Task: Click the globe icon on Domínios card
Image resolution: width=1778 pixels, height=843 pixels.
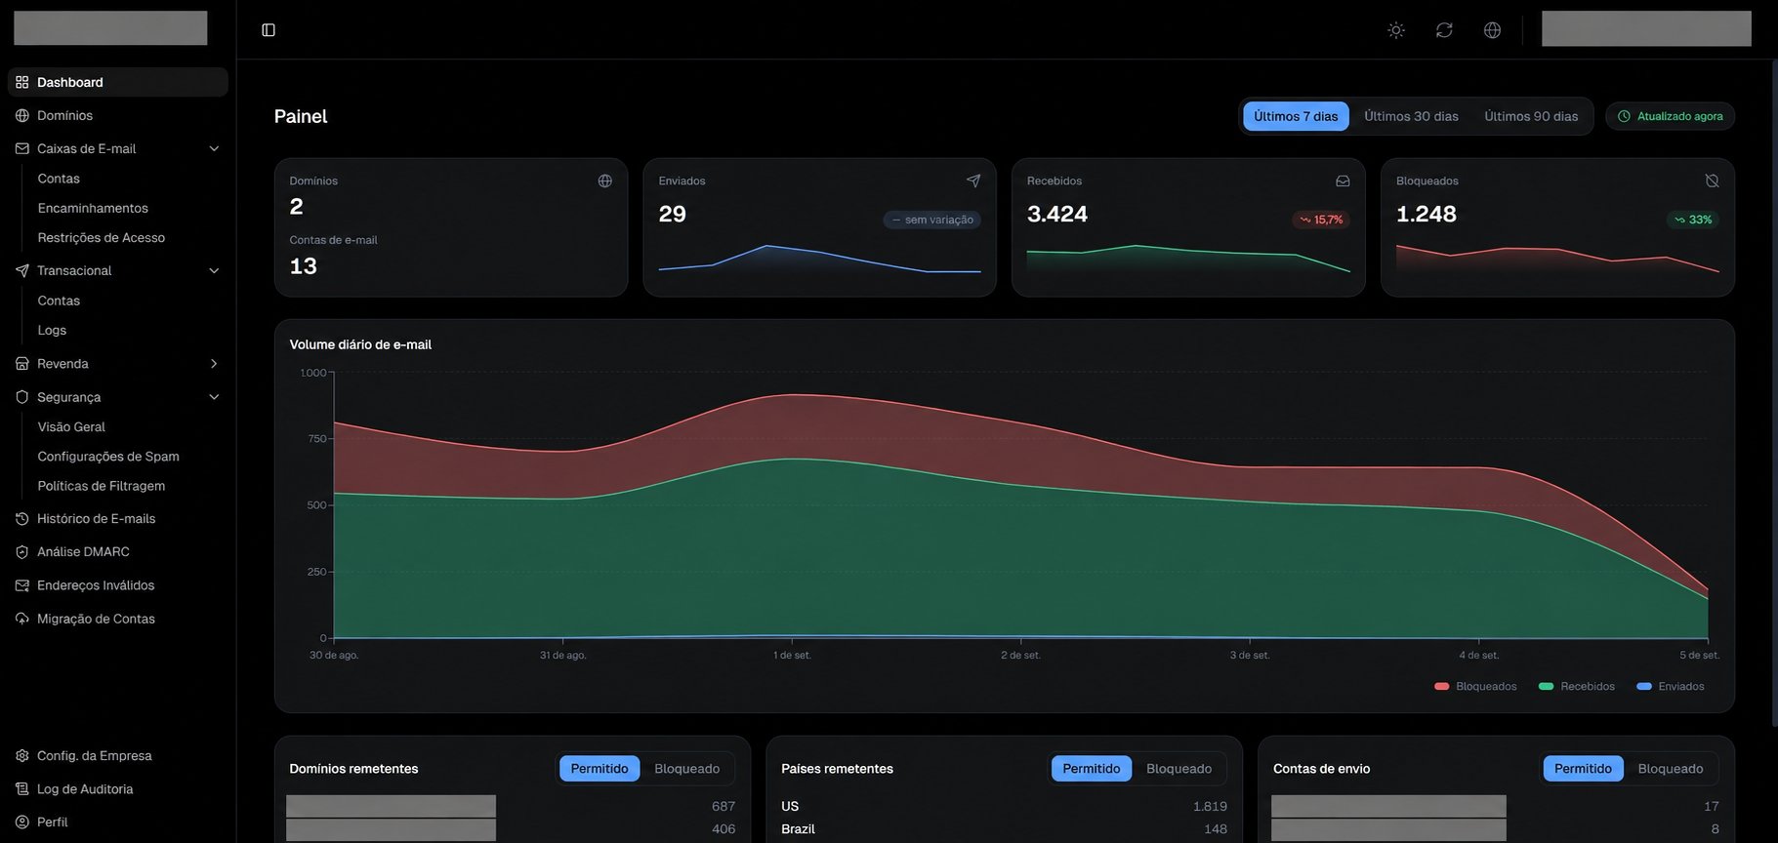Action: point(605,181)
